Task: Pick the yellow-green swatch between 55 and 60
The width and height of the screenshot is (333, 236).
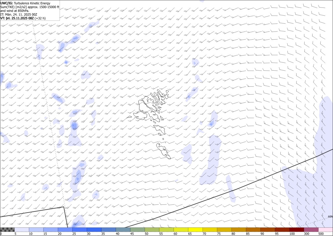Action: coord(166,230)
